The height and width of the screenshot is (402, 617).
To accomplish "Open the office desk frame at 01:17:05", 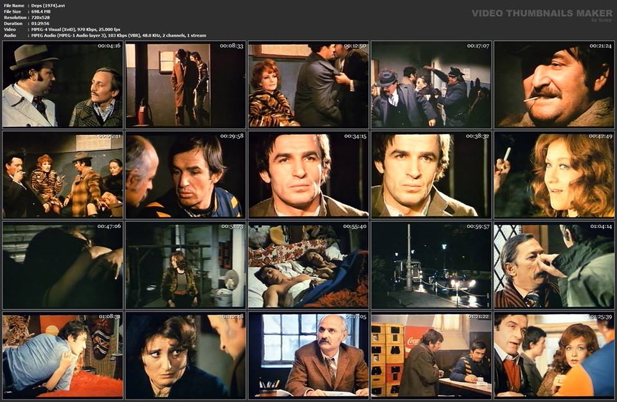I will [x=308, y=356].
